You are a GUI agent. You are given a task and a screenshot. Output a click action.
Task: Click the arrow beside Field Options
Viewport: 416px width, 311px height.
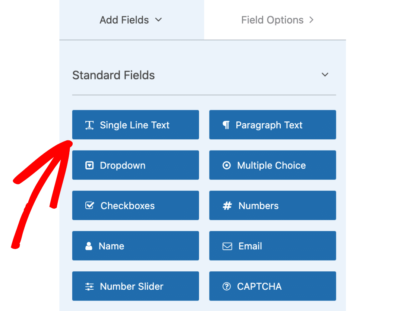tap(311, 20)
